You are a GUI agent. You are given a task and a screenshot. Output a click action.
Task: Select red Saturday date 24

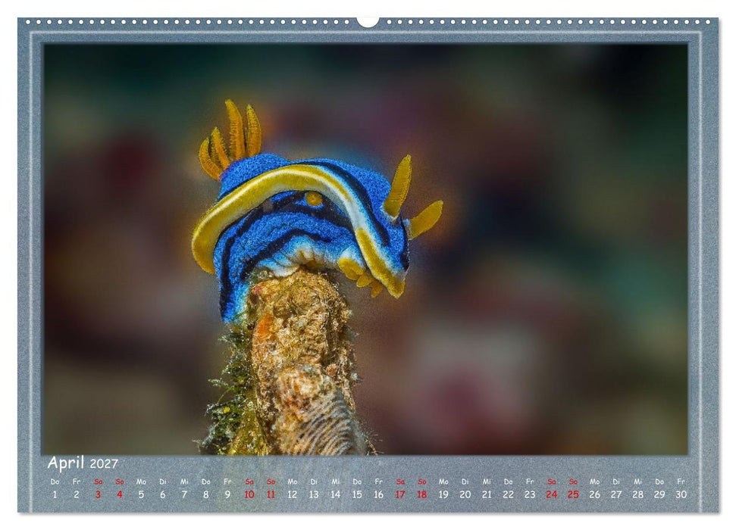[x=552, y=494]
